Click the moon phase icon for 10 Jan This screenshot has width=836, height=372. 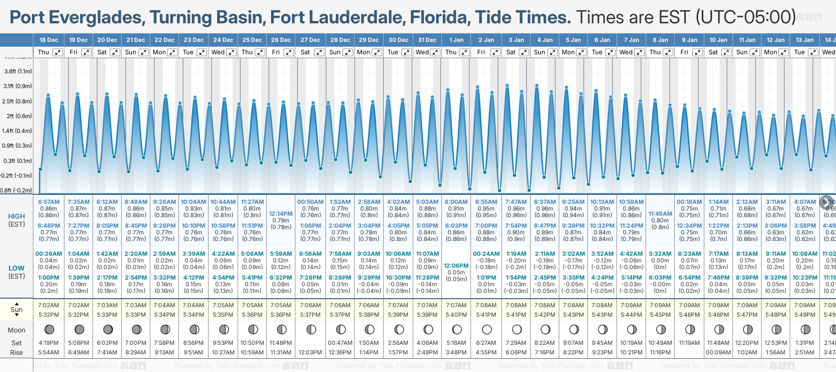pos(719,329)
